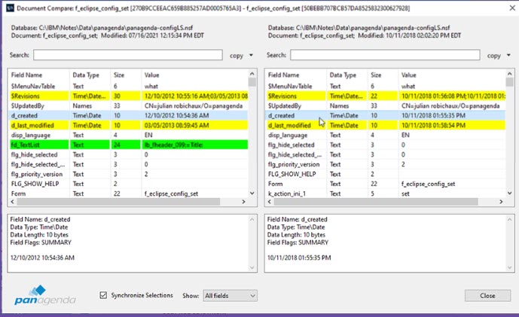Select FLG_SHOW_HELP row in left table
Image resolution: width=519 pixels, height=317 pixels.
click(x=128, y=184)
